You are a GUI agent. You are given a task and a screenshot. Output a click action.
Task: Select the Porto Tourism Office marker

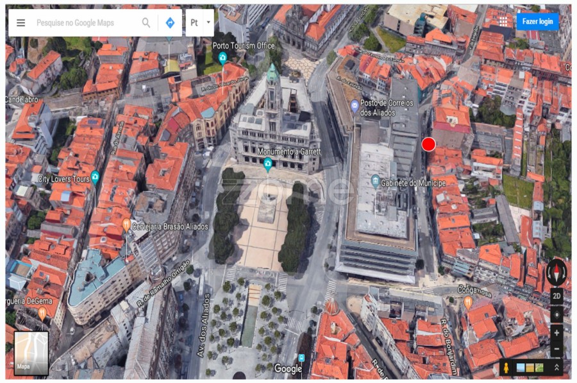click(x=222, y=58)
